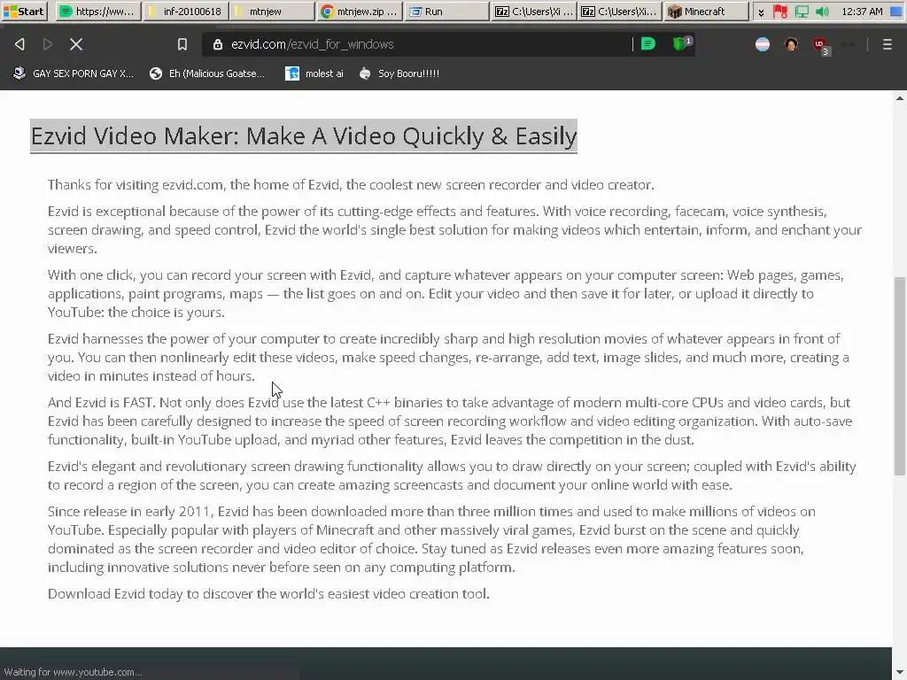Click the 'Ezvid harnesses the power' paragraph
This screenshot has height=680, width=907.
pos(448,357)
